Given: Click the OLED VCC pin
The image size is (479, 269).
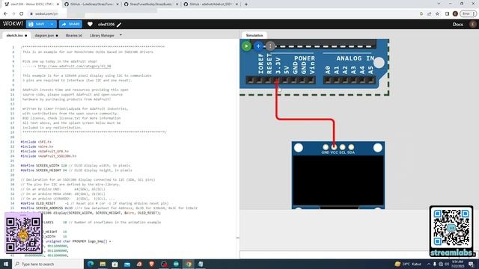Looking at the screenshot, I should click(x=334, y=147).
